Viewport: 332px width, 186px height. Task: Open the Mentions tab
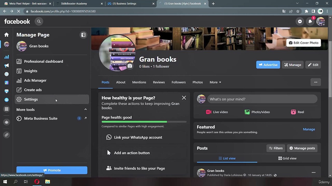pos(139,82)
